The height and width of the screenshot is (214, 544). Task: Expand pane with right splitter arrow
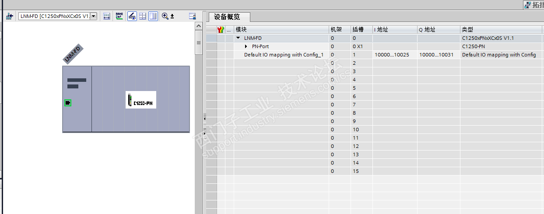coord(204,133)
